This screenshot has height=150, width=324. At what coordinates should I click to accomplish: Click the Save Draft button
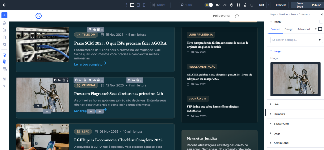[x=300, y=5]
